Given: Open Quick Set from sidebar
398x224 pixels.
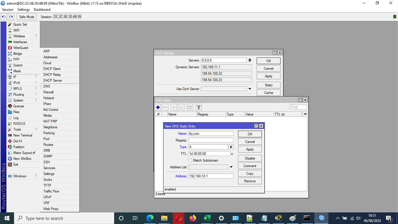Looking at the screenshot, I should [x=23, y=24].
